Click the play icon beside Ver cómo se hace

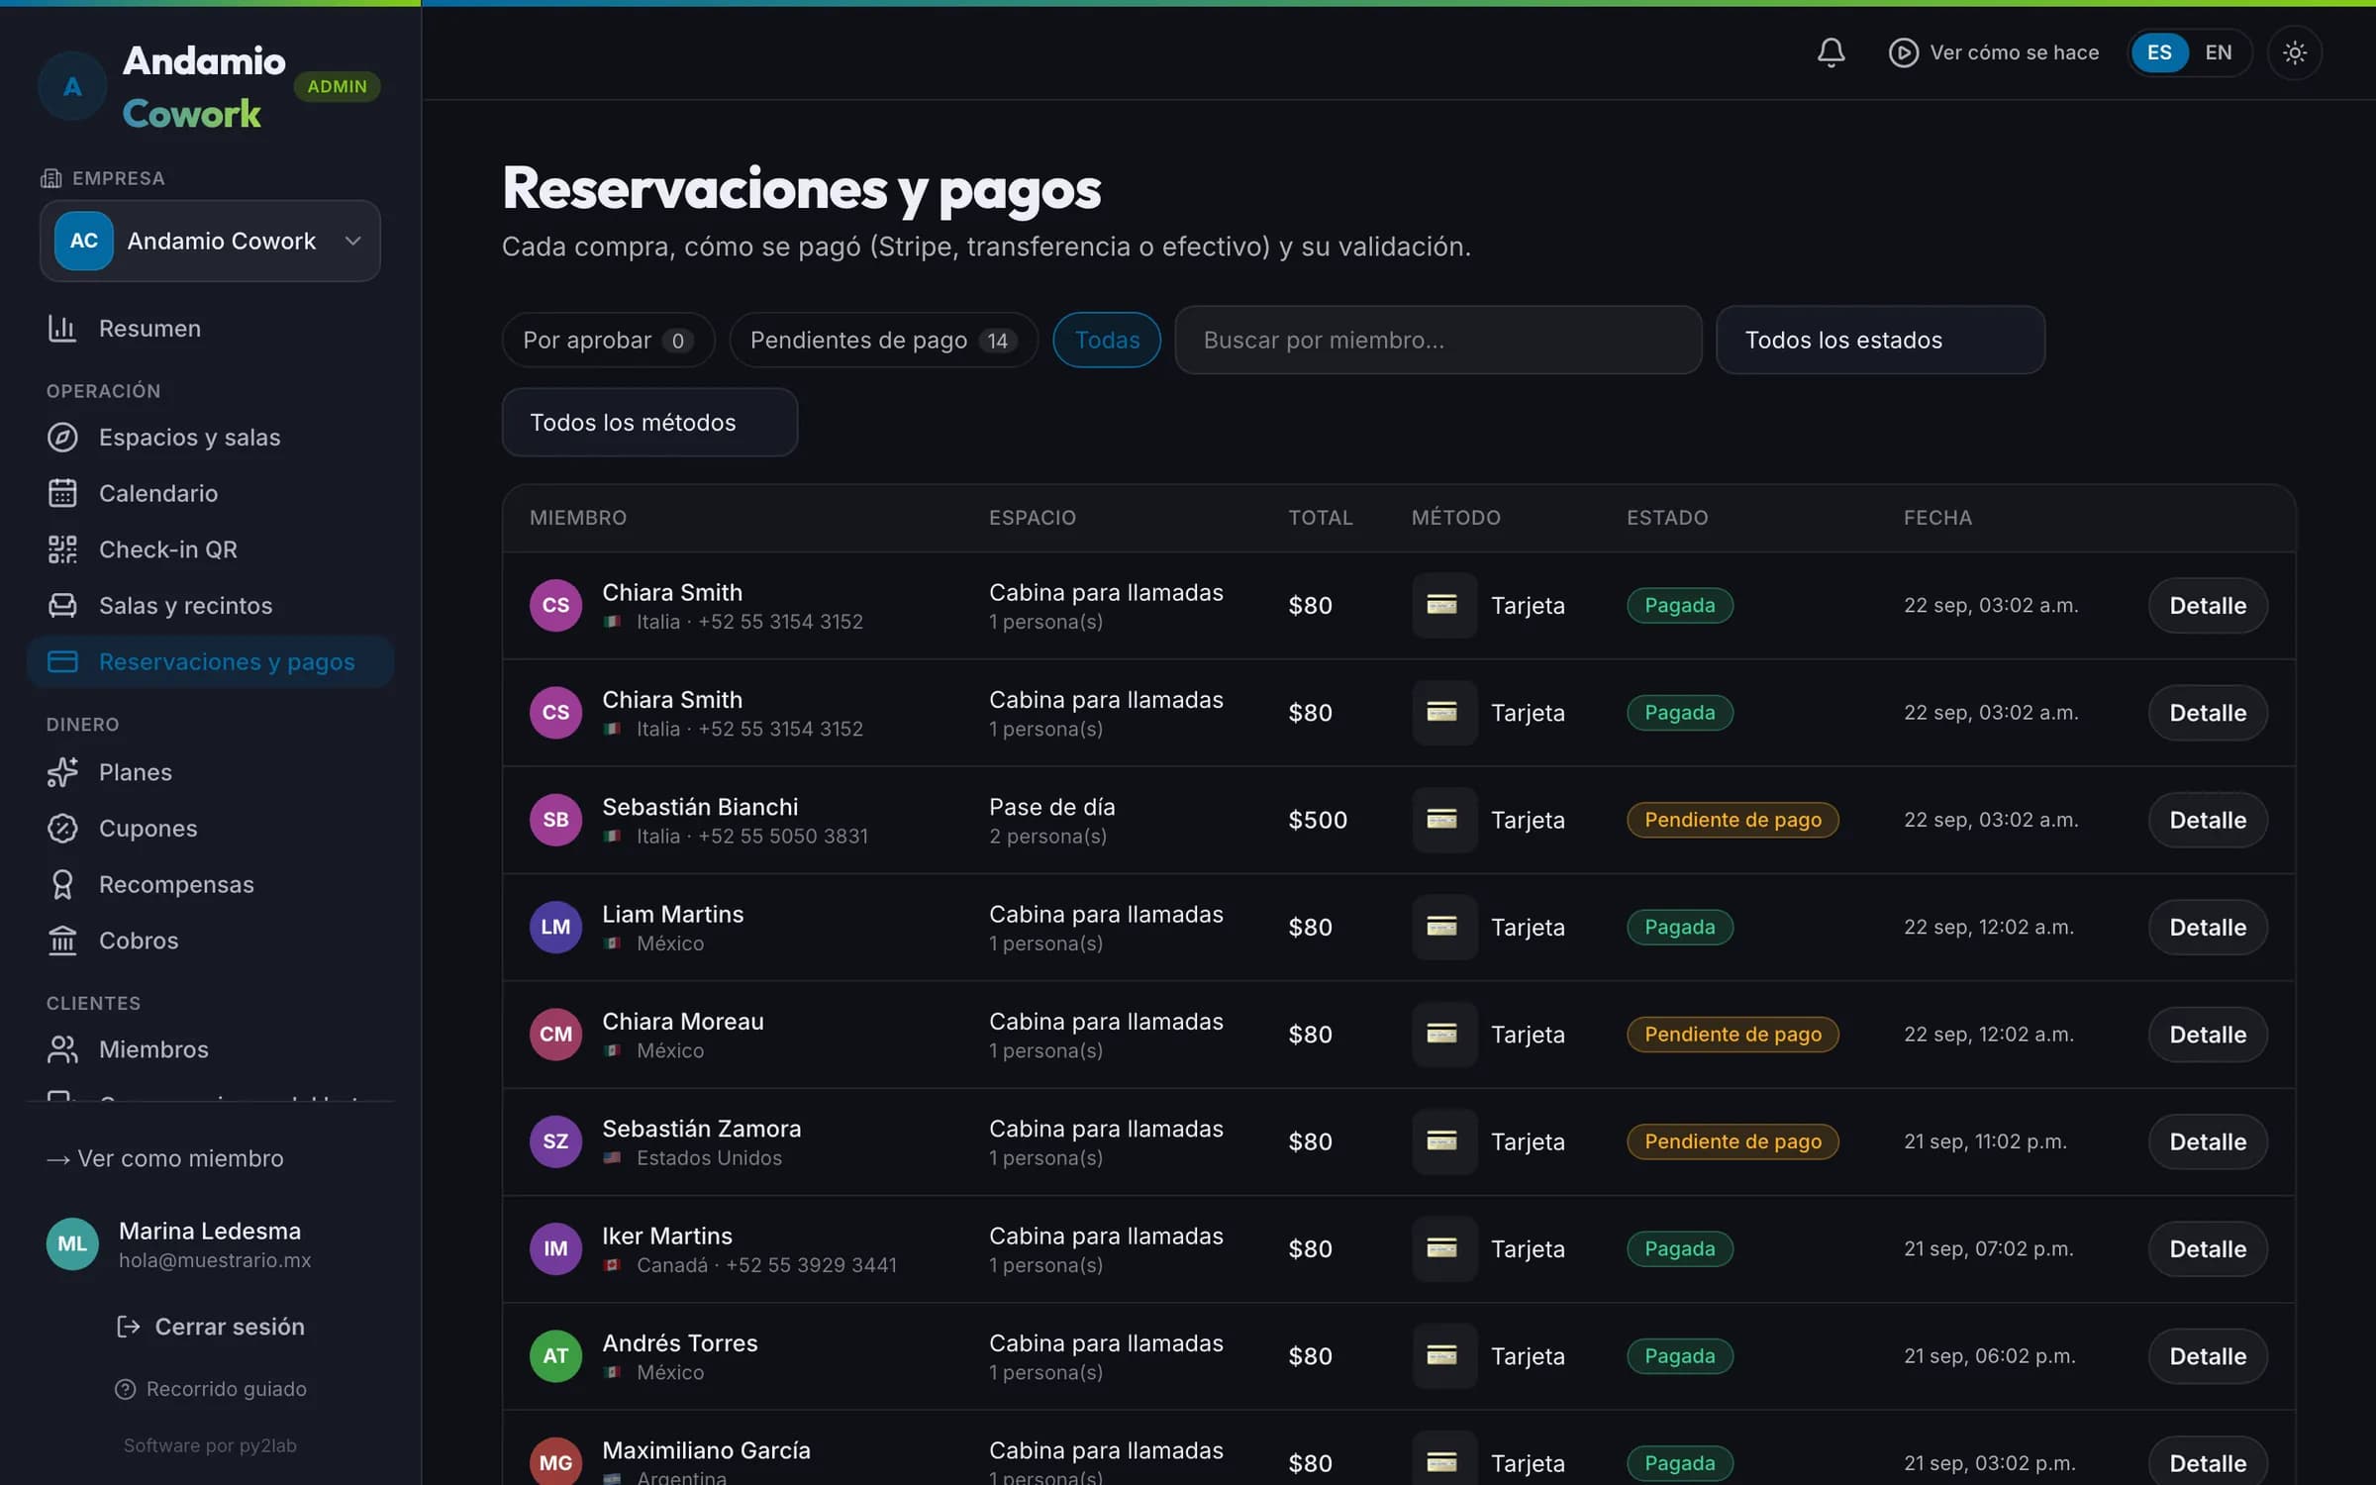pyautogui.click(x=1903, y=52)
